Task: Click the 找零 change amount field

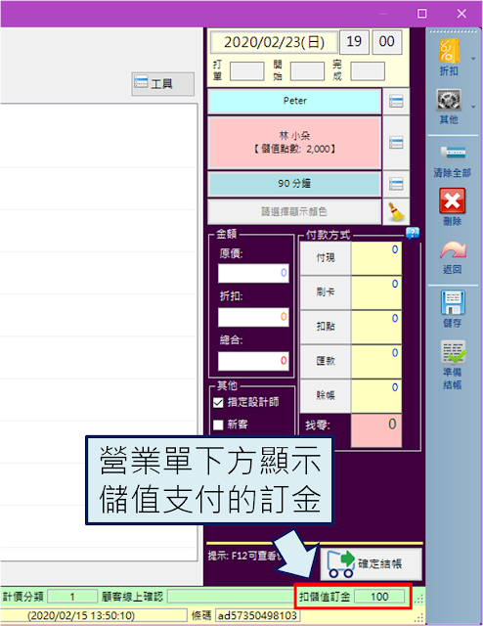Action: (x=376, y=430)
